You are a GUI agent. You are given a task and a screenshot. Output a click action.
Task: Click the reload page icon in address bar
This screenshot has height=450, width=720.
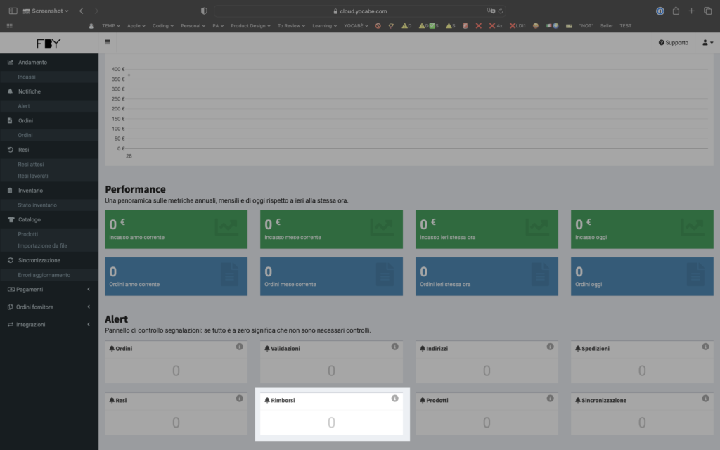[499, 11]
